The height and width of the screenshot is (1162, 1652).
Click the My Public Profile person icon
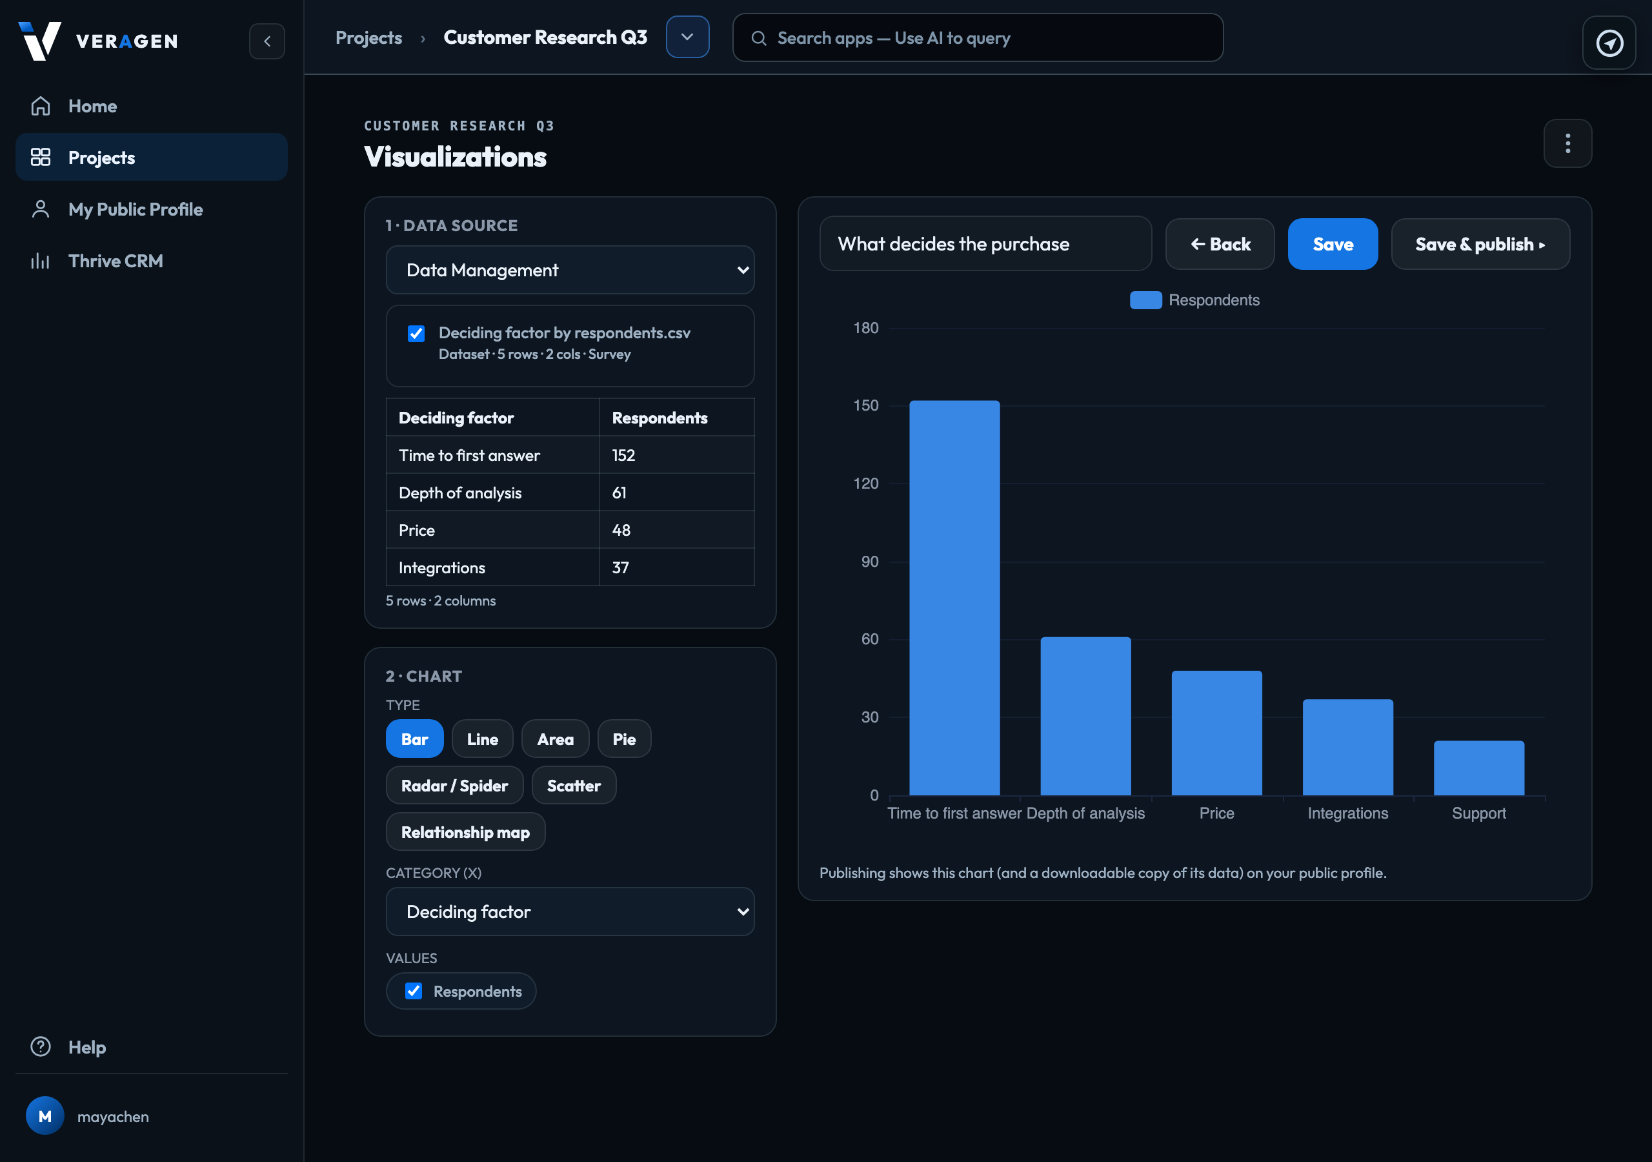[x=40, y=209]
